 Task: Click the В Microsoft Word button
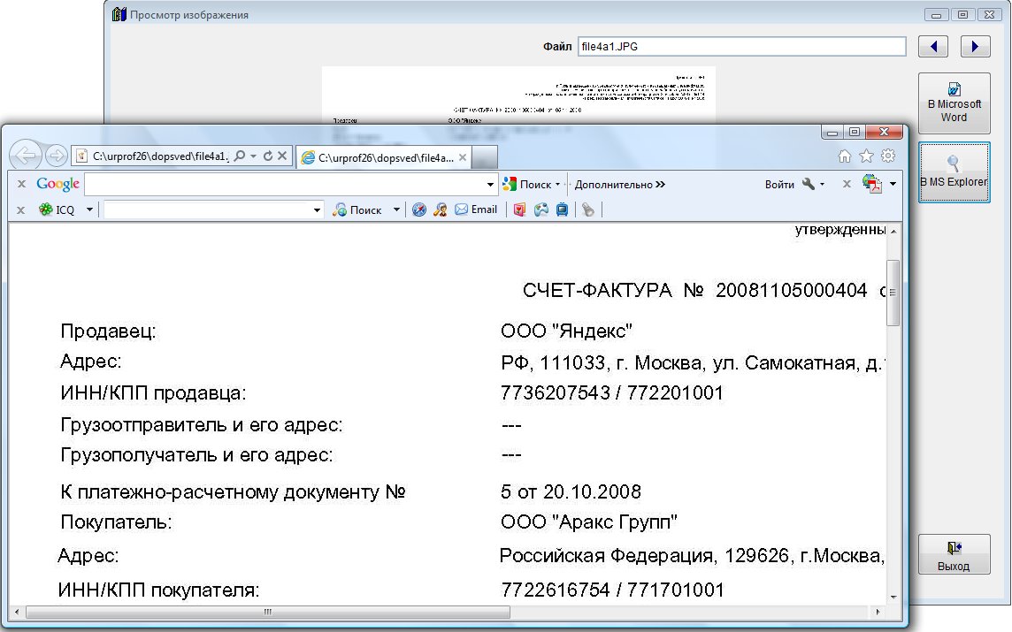click(954, 103)
